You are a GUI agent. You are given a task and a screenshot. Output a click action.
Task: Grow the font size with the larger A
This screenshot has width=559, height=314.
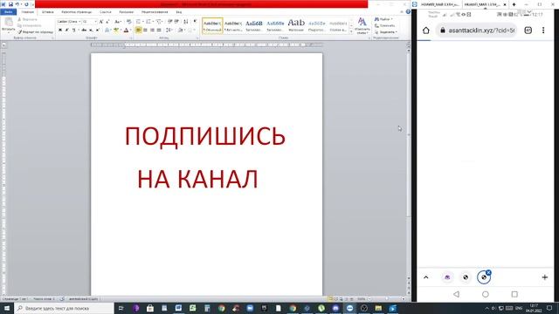101,22
